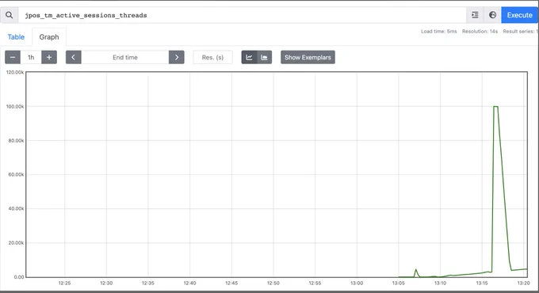Click the 12:25 x-axis label
The height and width of the screenshot is (293, 539).
(64, 283)
